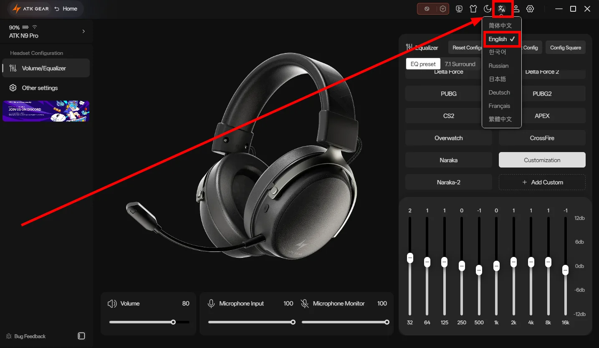Open the settings gear icon in top bar
This screenshot has height=348, width=599.
(x=530, y=9)
